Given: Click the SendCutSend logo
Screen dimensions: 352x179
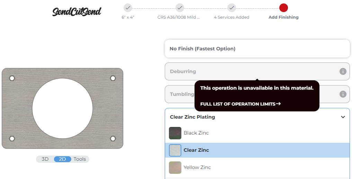Looking at the screenshot, I should click(x=77, y=12).
